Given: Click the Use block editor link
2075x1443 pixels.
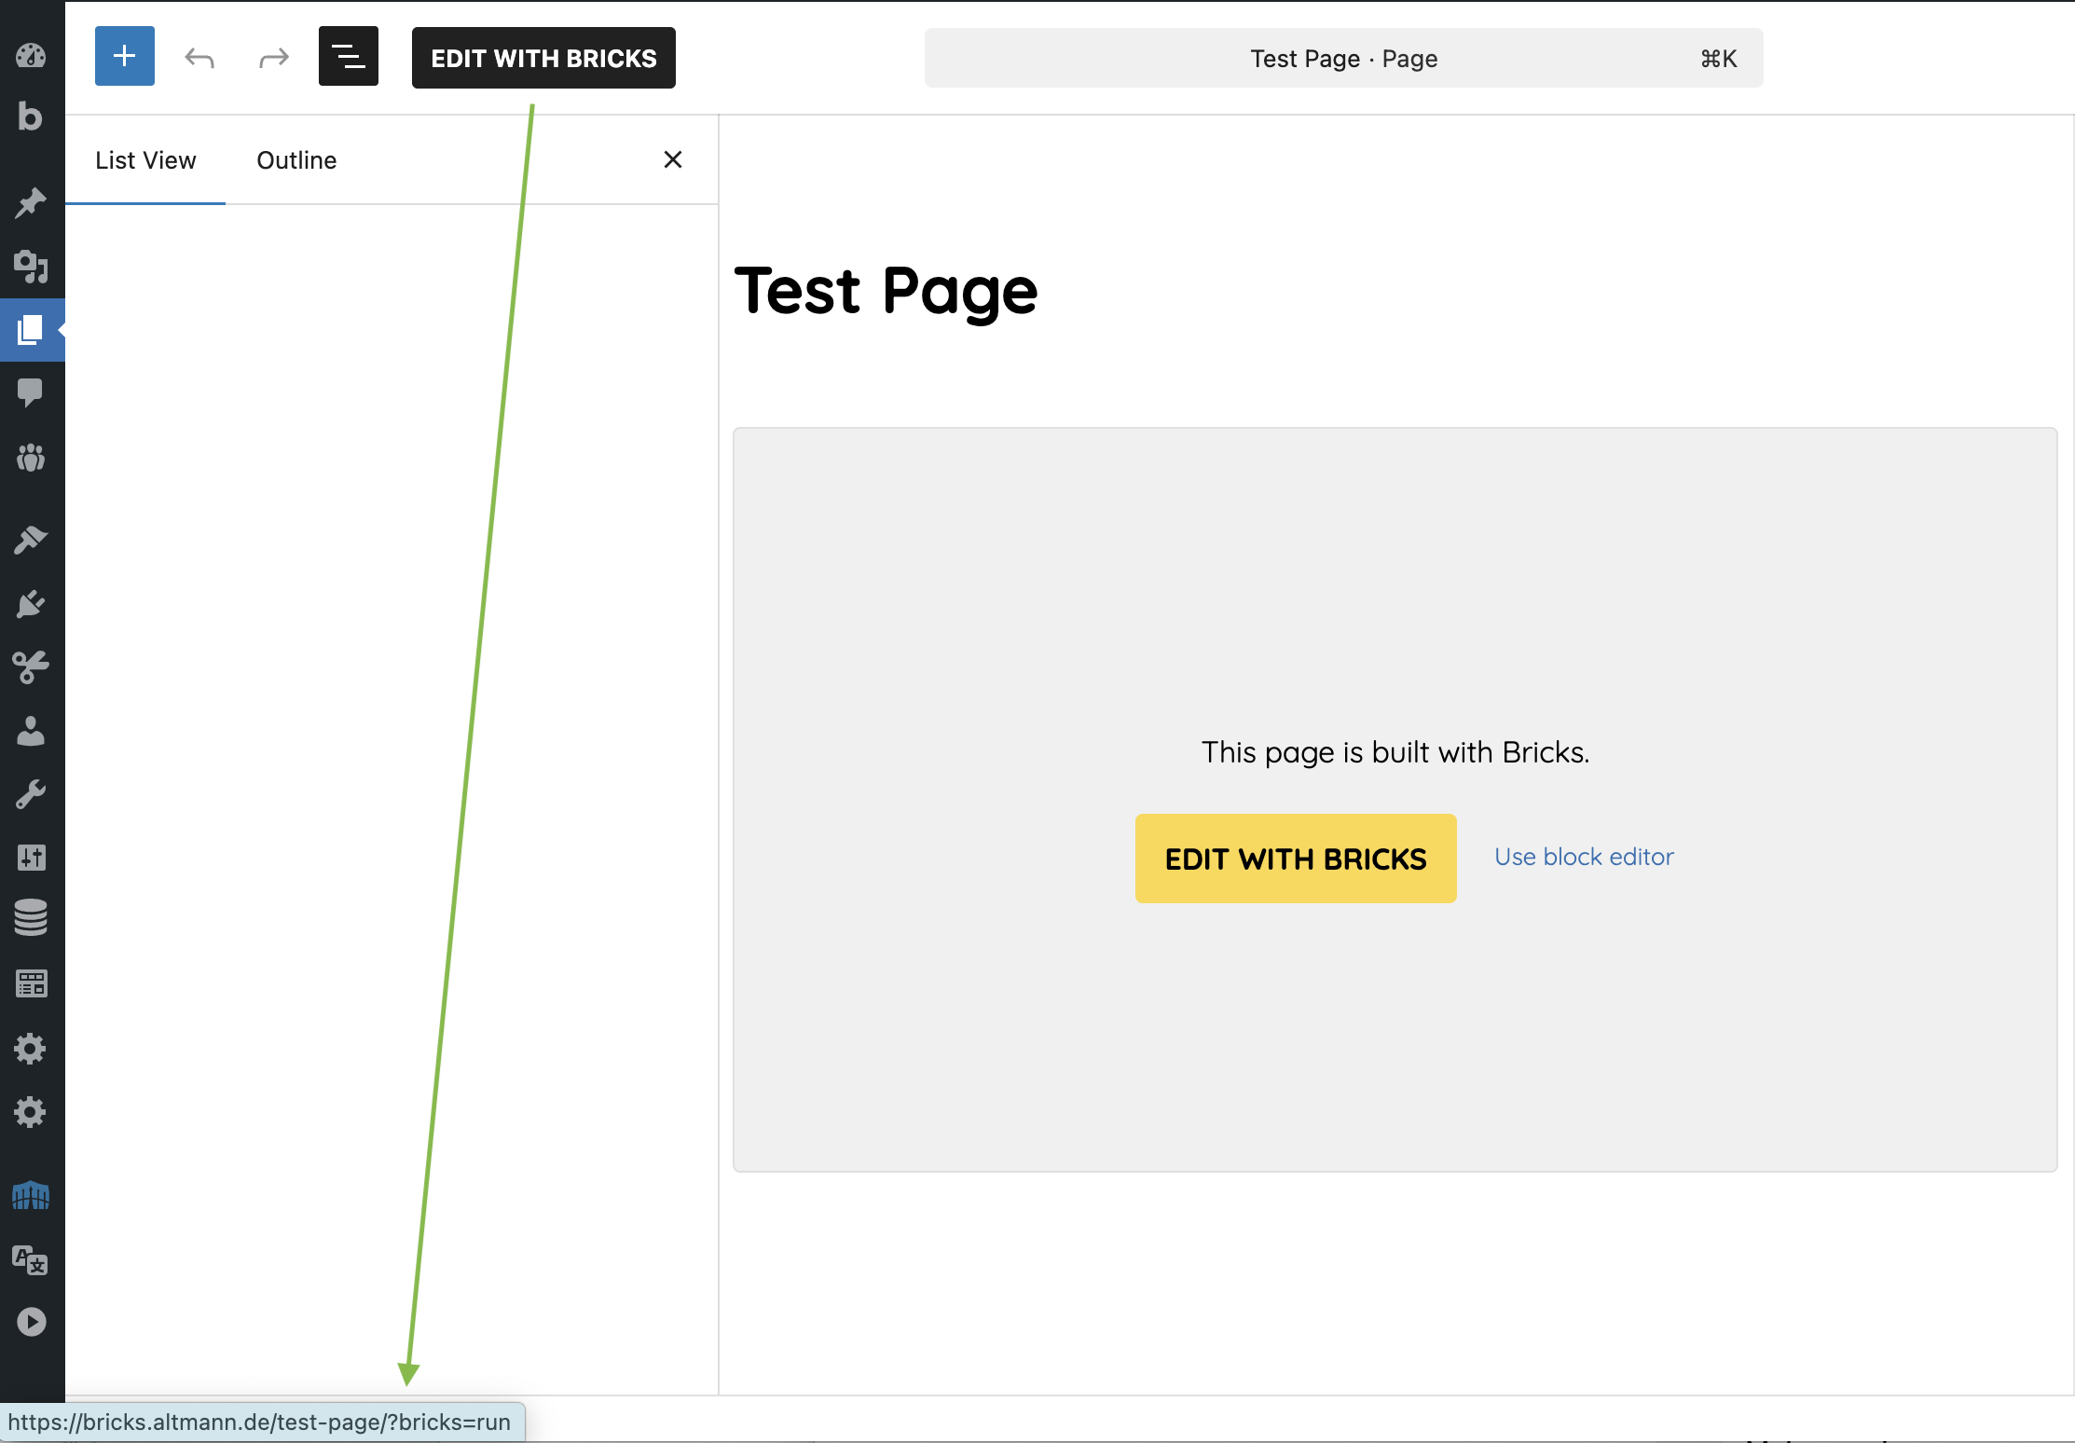Looking at the screenshot, I should click(1584, 857).
